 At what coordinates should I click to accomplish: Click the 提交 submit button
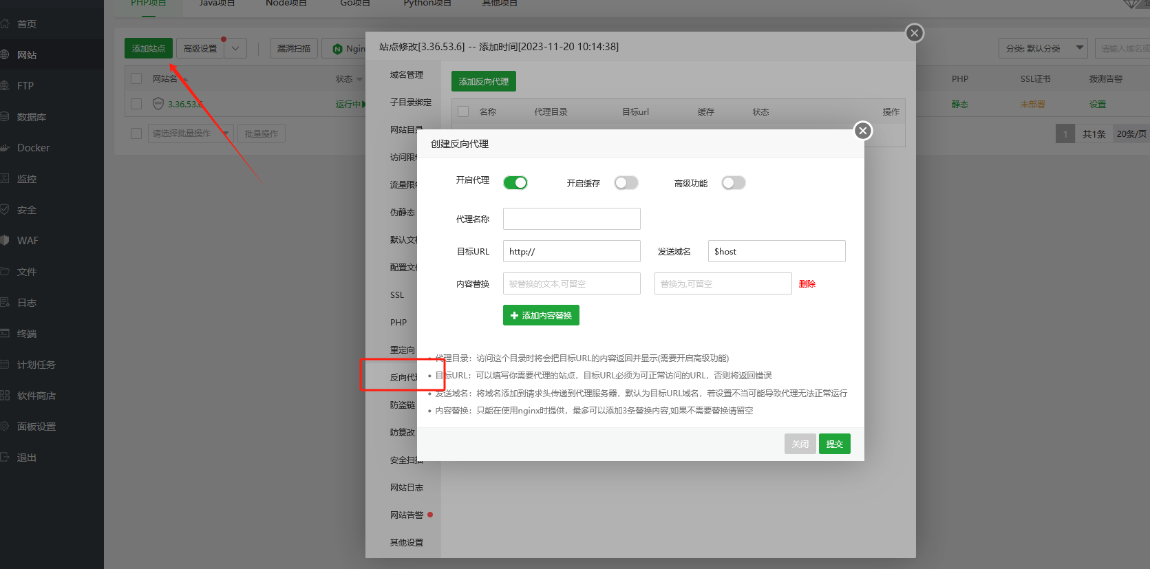click(835, 444)
